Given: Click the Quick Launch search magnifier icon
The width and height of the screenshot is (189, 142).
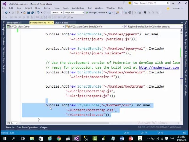Looking at the screenshot, I should coord(168,3).
